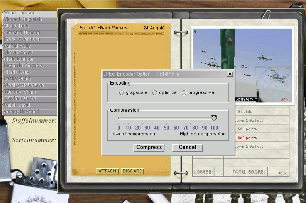The height and width of the screenshot is (203, 306).
Task: Select pilot Mark Johnson in list
Action: [x=30, y=59]
